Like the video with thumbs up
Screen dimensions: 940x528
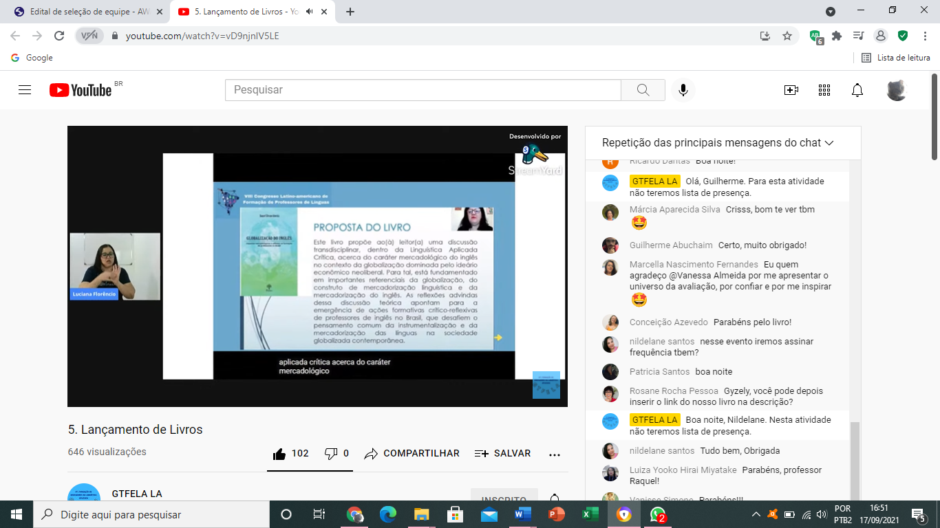click(x=279, y=454)
